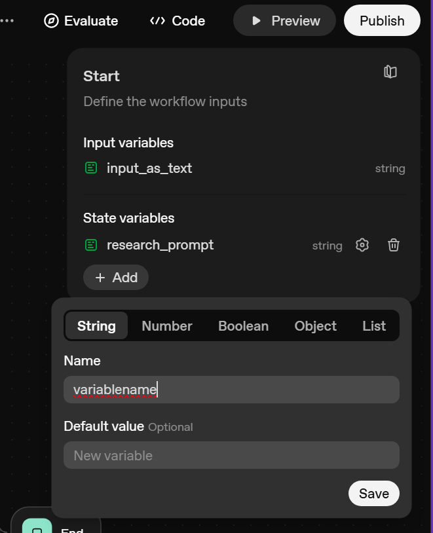Add a new state variable
433x533 pixels.
tap(116, 278)
